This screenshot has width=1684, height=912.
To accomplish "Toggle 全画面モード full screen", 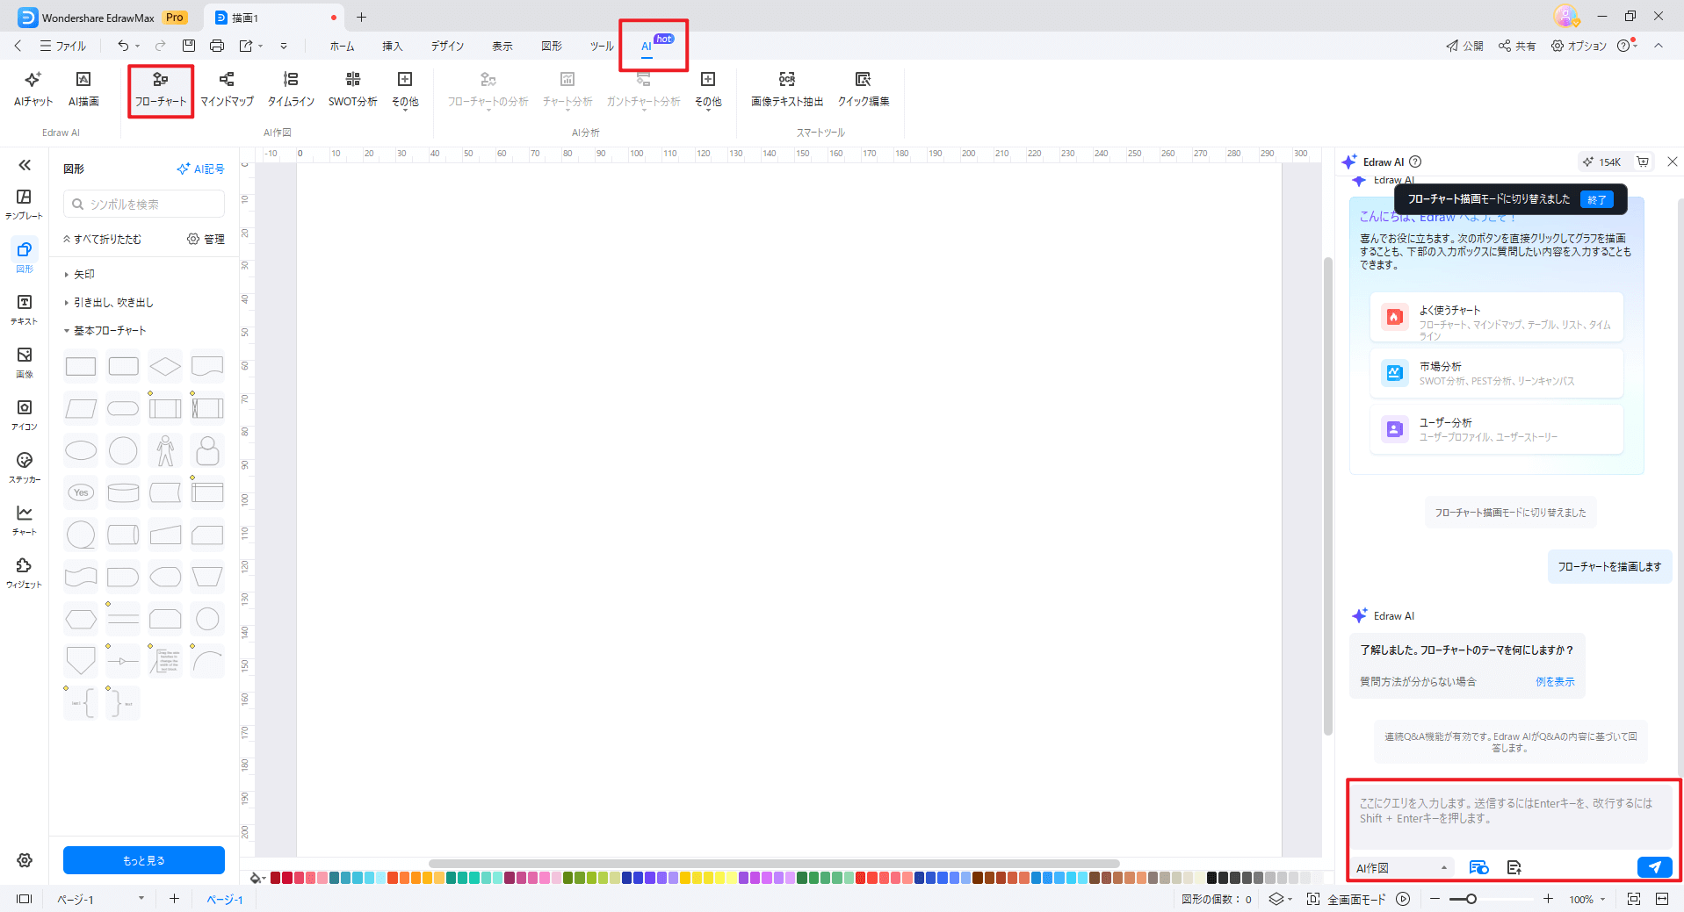I will tap(1346, 899).
